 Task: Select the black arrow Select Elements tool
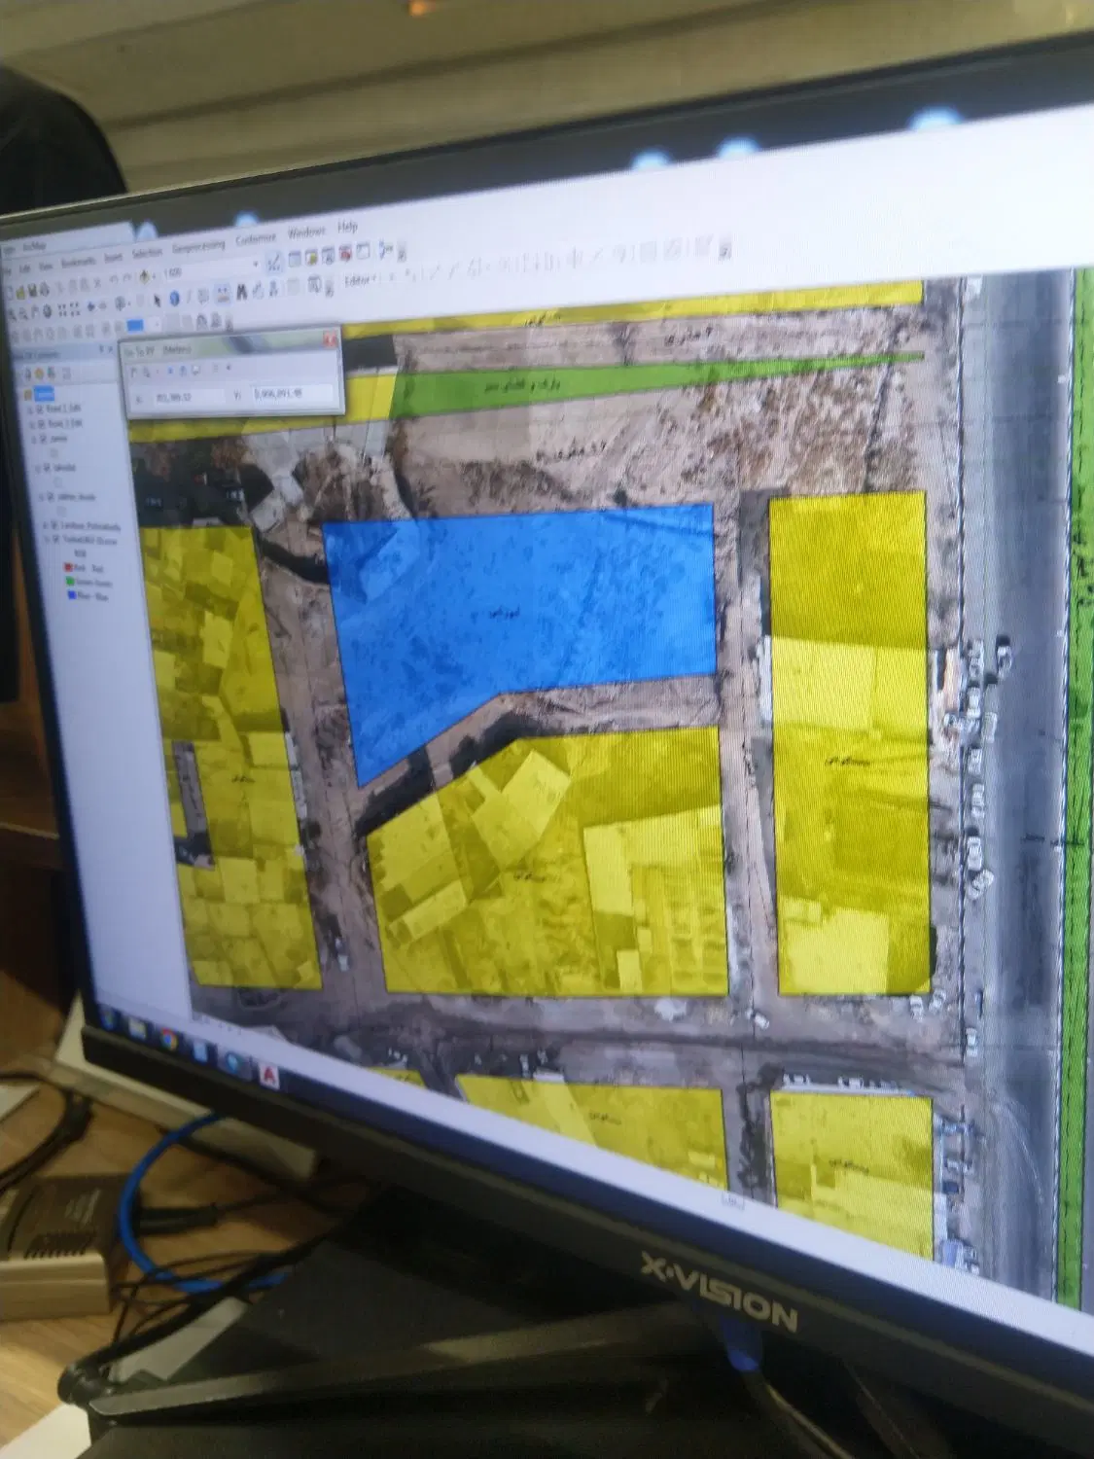coord(158,299)
